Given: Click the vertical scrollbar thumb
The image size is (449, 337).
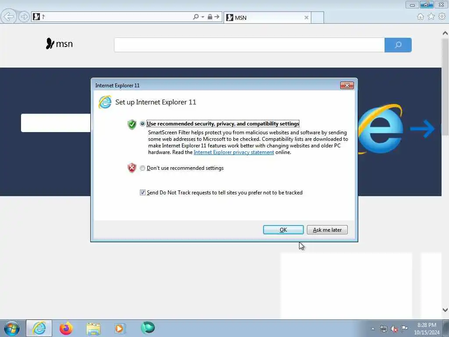Looking at the screenshot, I should (445, 87).
